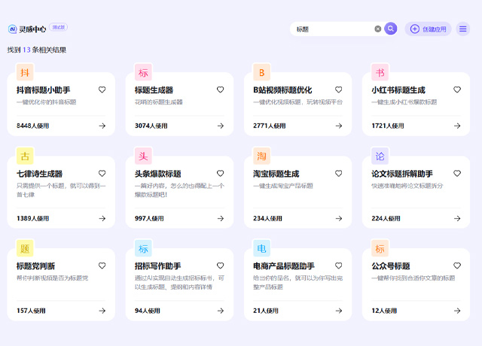This screenshot has width=482, height=346.
Task: Open 小红书标题生成 via its arrow
Action: (x=457, y=126)
